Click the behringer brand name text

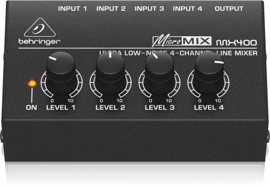(40, 42)
